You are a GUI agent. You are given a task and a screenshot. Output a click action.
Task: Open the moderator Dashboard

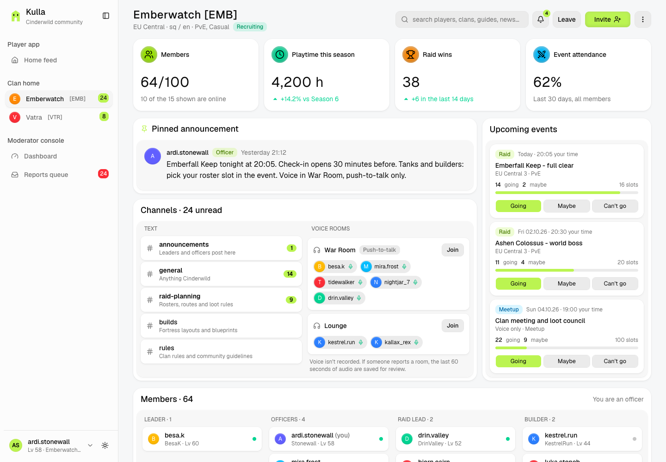[x=59, y=156]
